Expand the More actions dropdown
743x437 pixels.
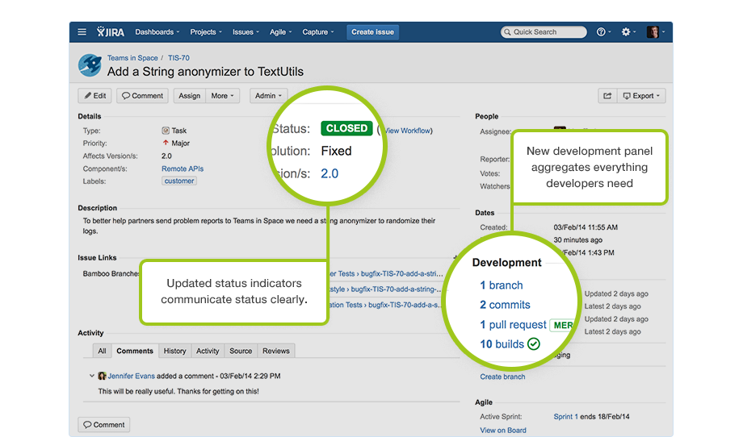[223, 95]
